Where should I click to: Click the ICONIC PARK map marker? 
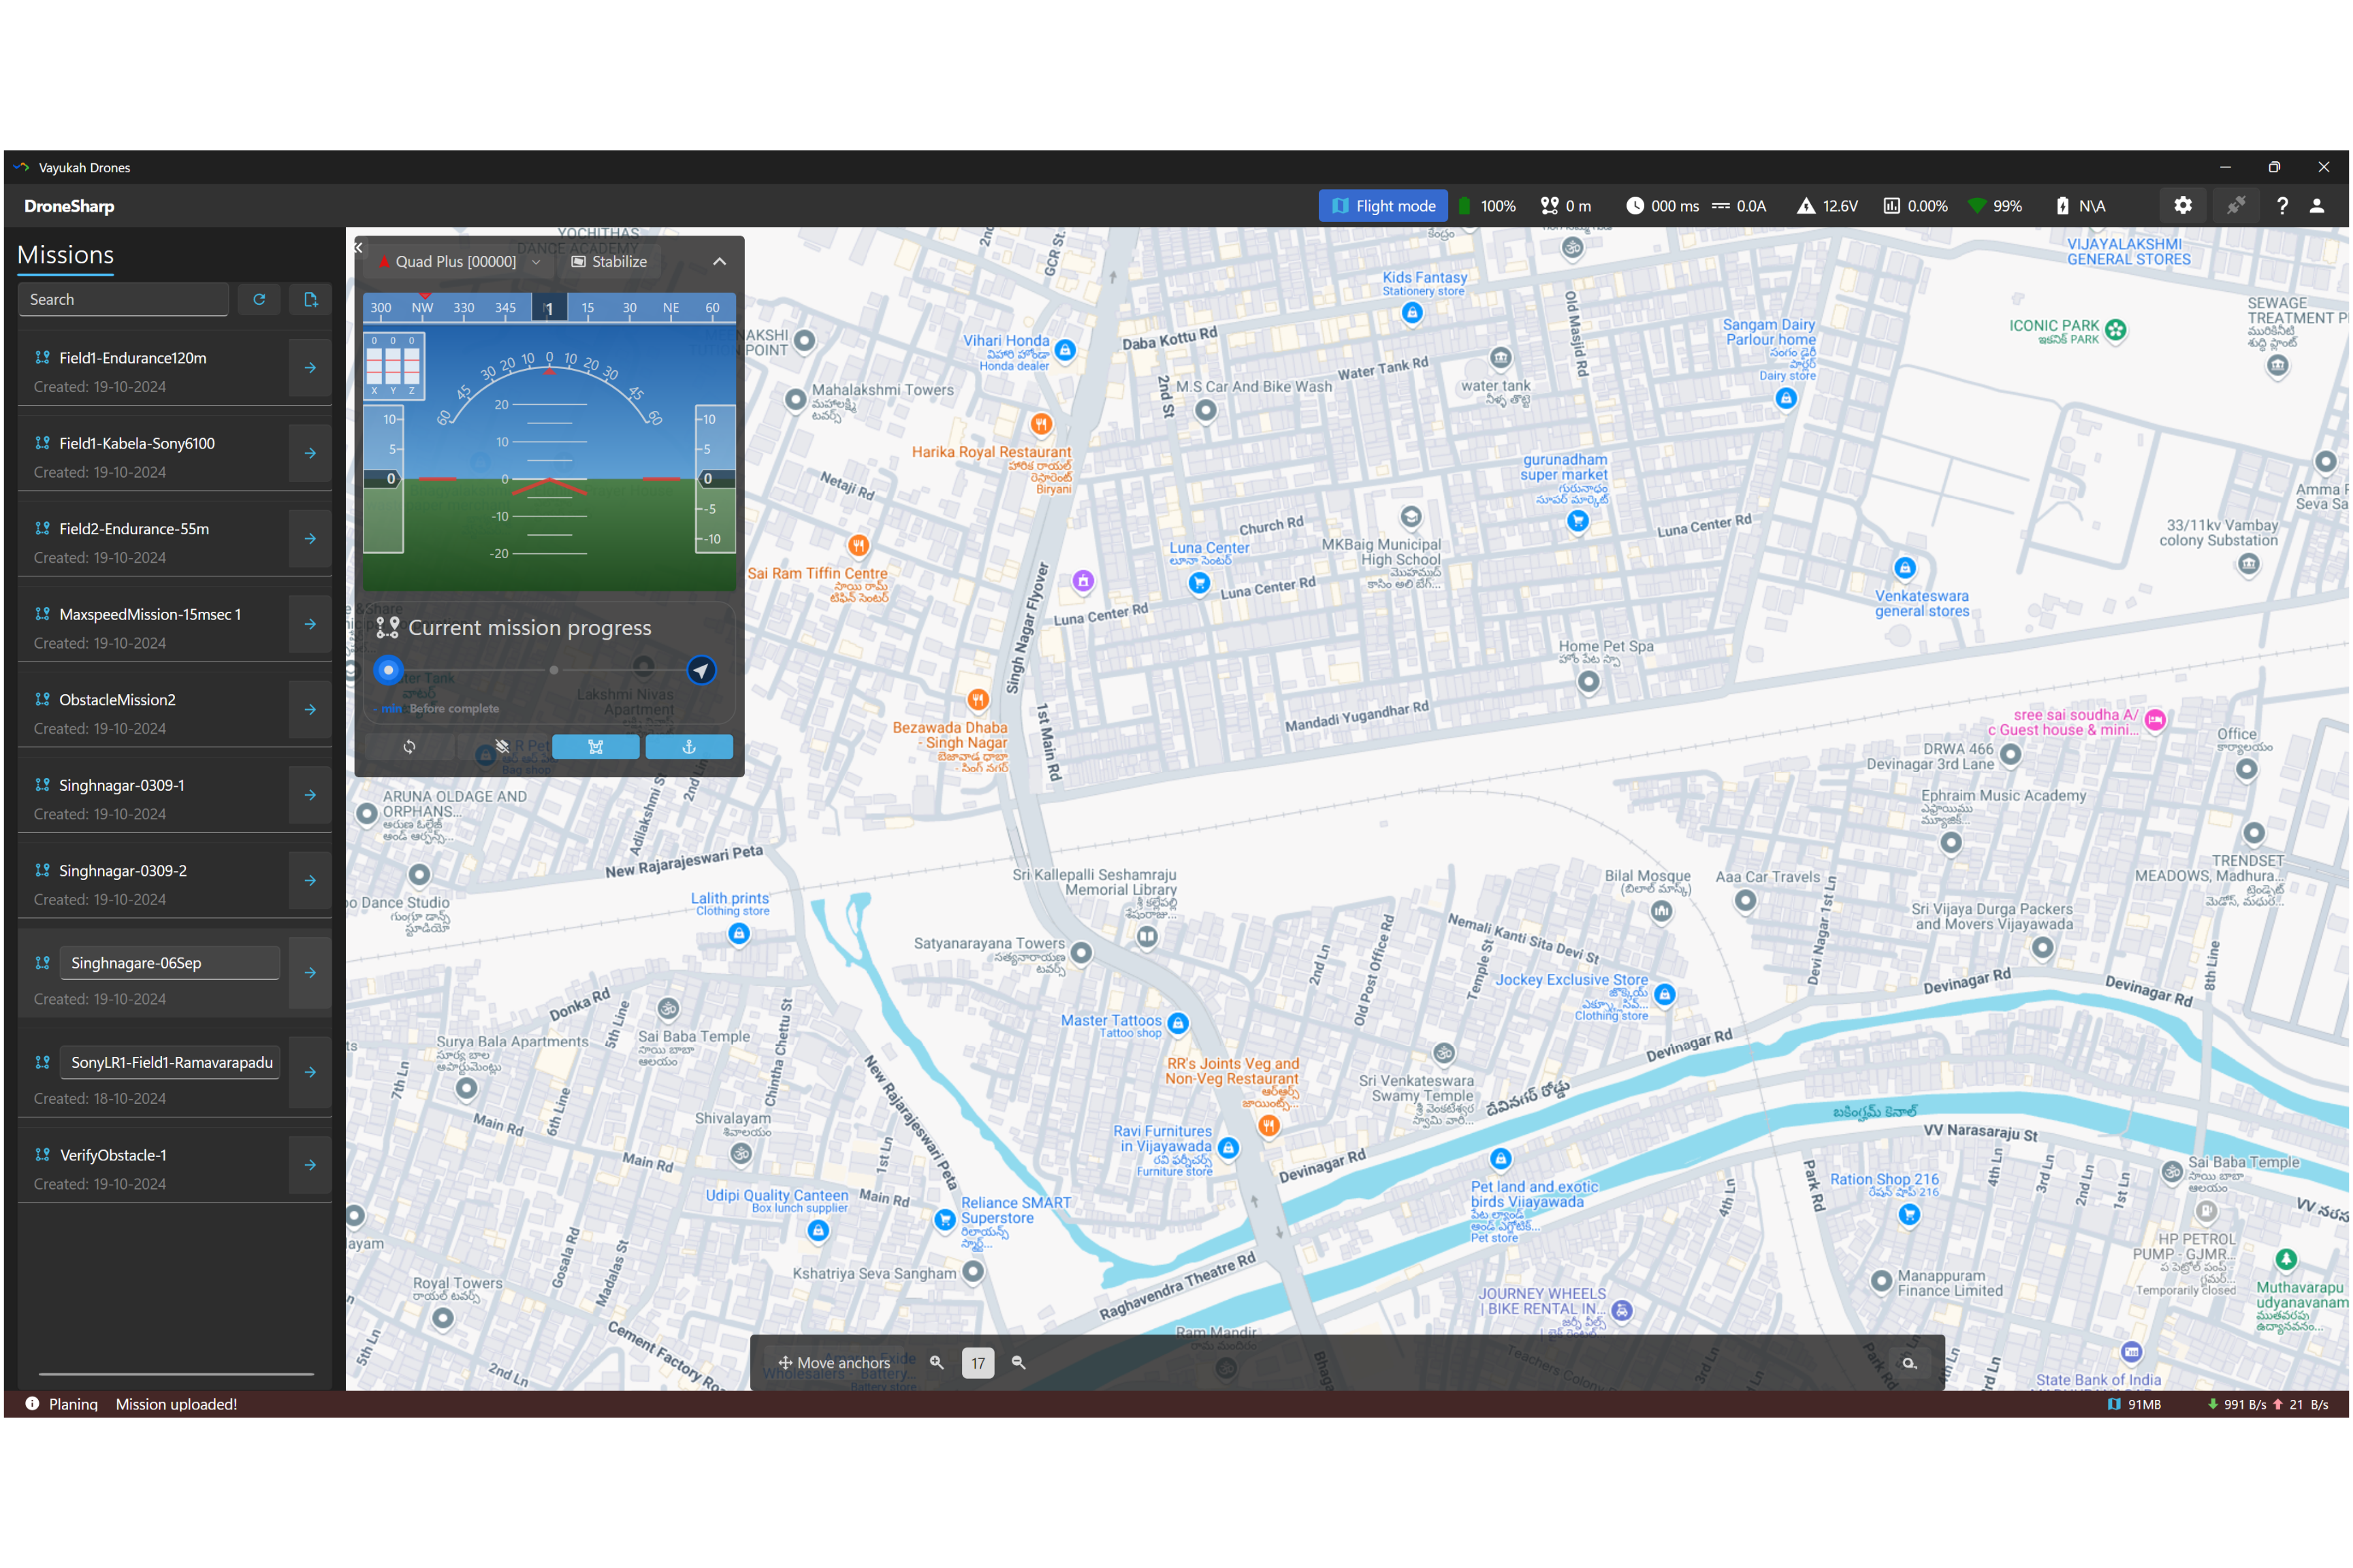coord(2115,330)
